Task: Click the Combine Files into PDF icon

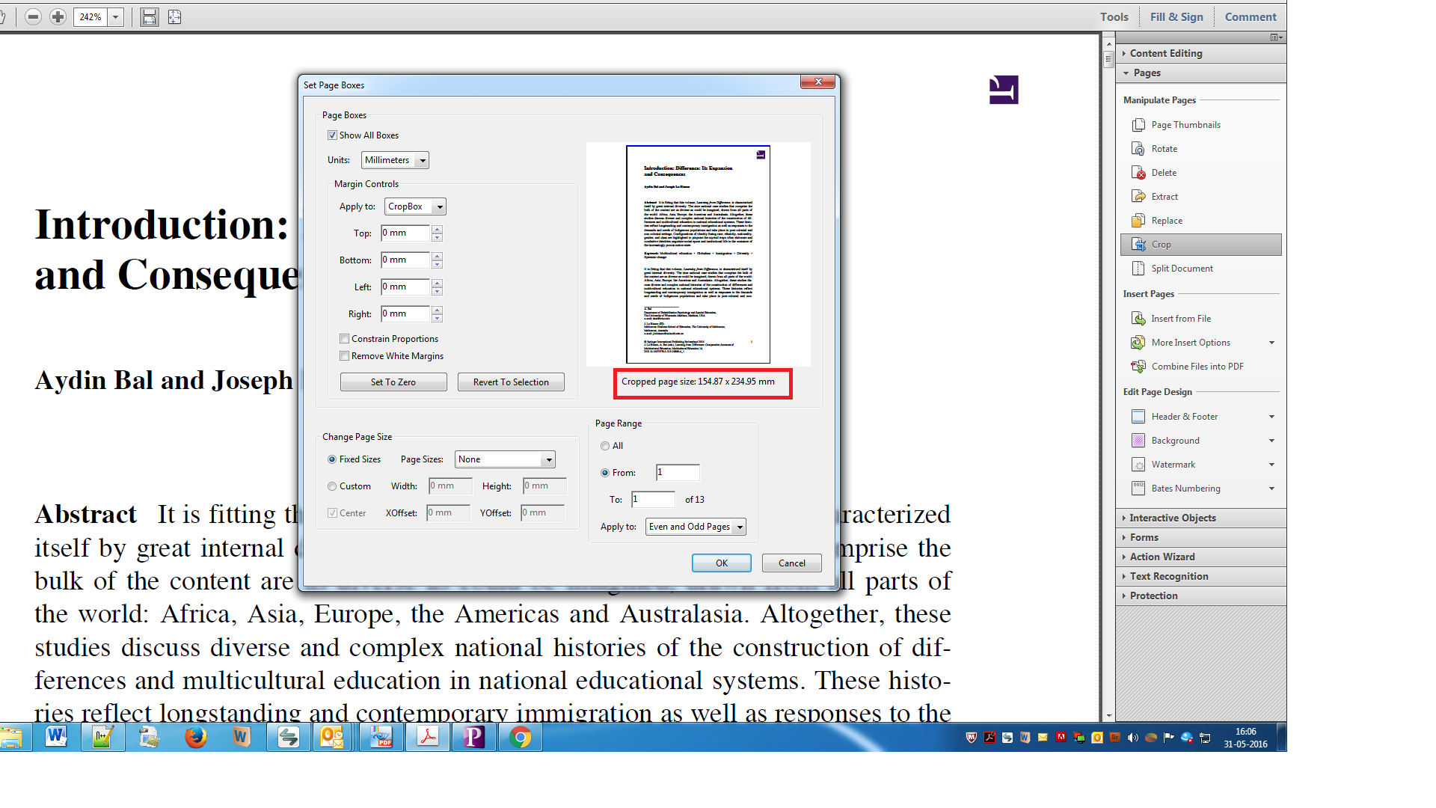Action: [x=1138, y=367]
